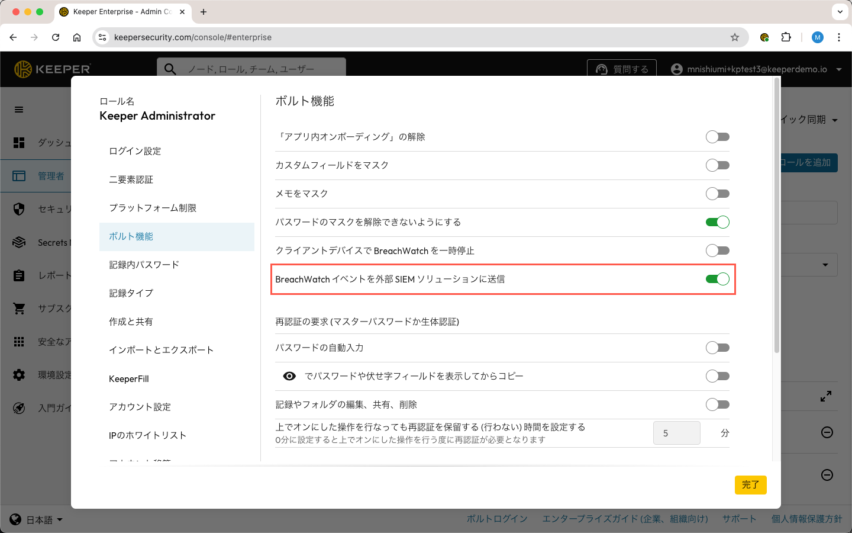The width and height of the screenshot is (852, 533).
Task: Click the Secrets Manager layers icon
Action: 19,242
